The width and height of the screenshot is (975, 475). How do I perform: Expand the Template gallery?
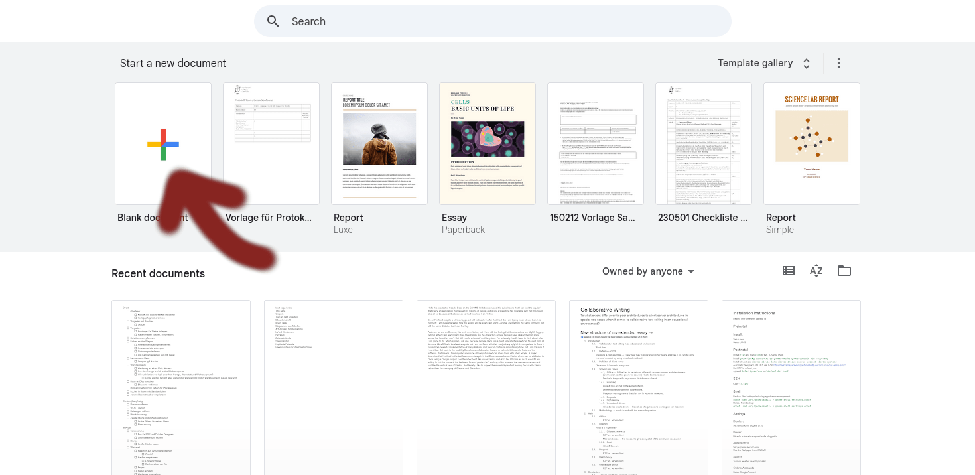click(764, 63)
